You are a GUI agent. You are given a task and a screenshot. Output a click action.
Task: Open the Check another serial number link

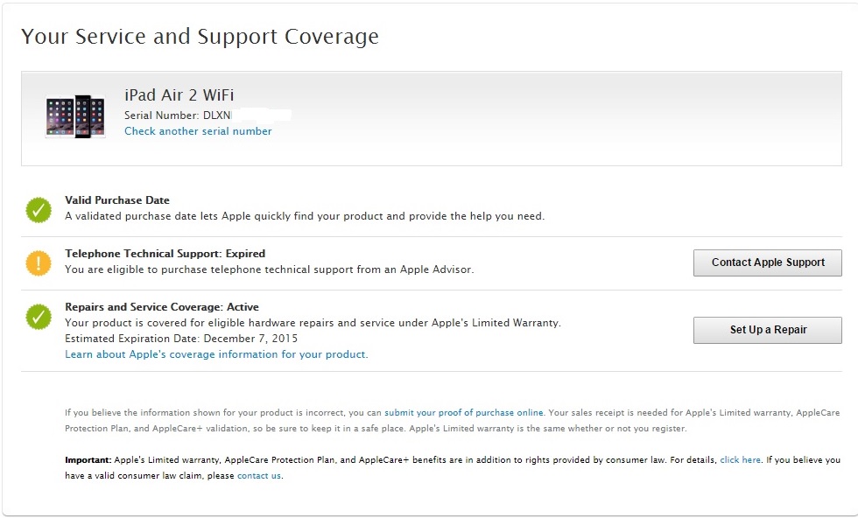(x=198, y=131)
